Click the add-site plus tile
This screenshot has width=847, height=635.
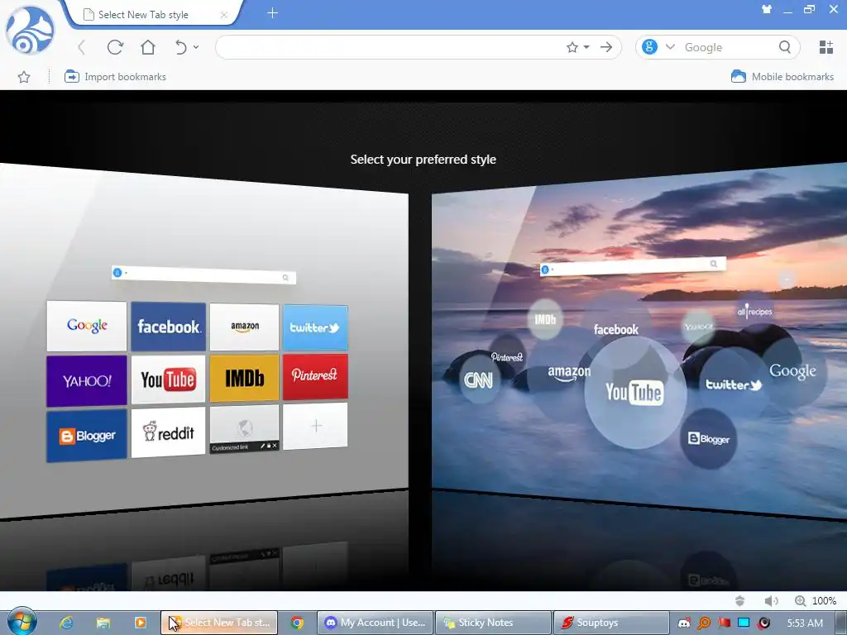tap(315, 426)
